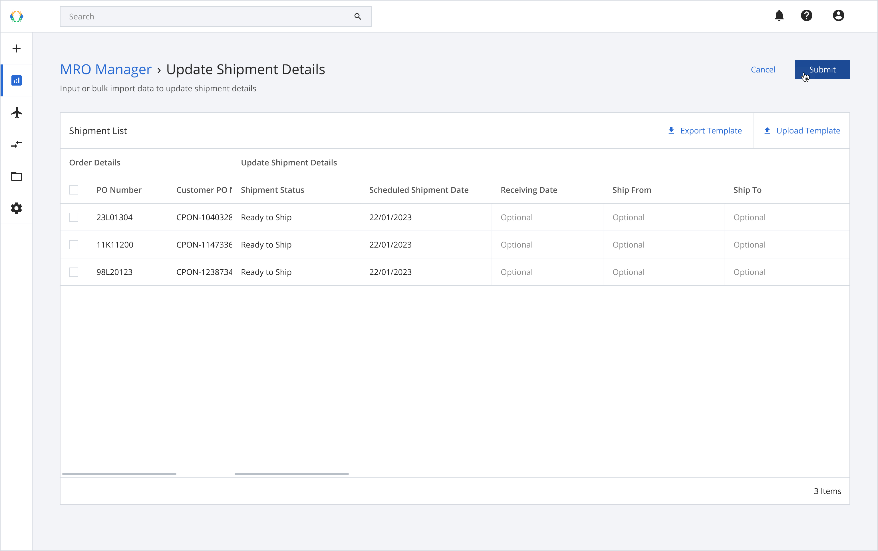Open the folder sidebar icon

coord(16,176)
